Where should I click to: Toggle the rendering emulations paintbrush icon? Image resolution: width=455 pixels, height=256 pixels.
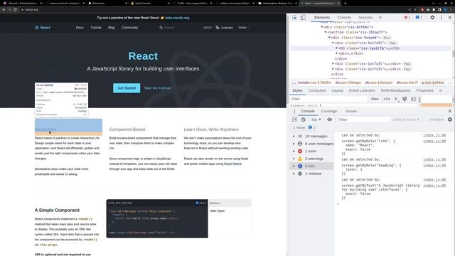(405, 99)
